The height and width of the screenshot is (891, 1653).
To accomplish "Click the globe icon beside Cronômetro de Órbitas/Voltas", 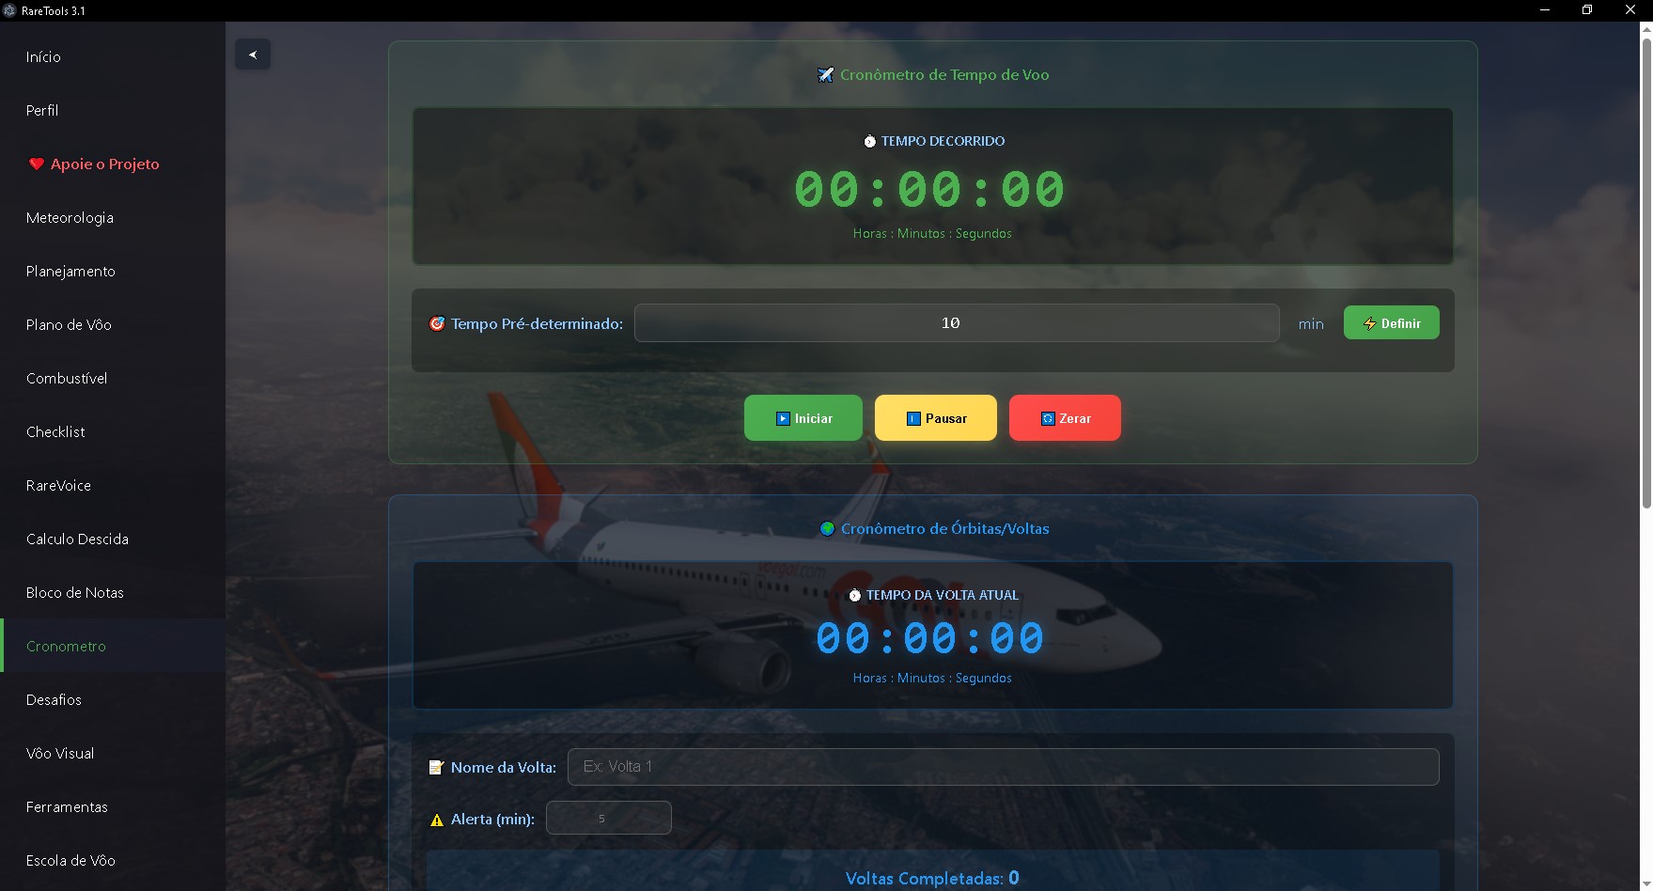I will (827, 529).
